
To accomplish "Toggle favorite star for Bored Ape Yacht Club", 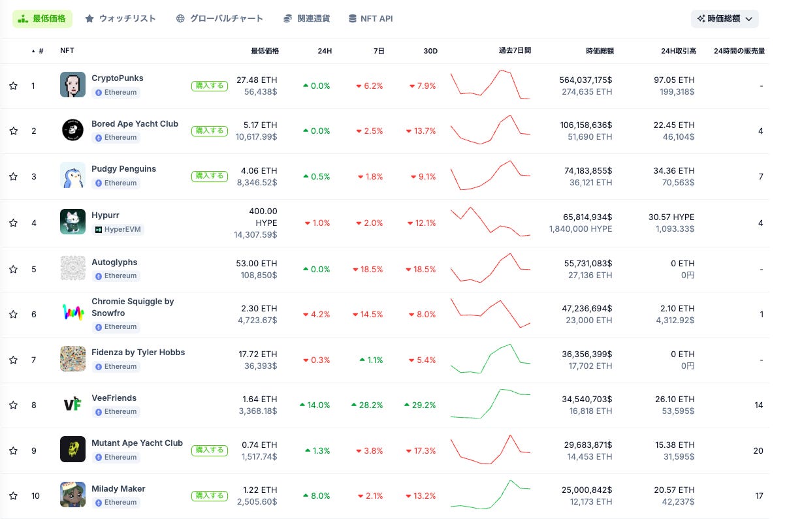I will (13, 131).
